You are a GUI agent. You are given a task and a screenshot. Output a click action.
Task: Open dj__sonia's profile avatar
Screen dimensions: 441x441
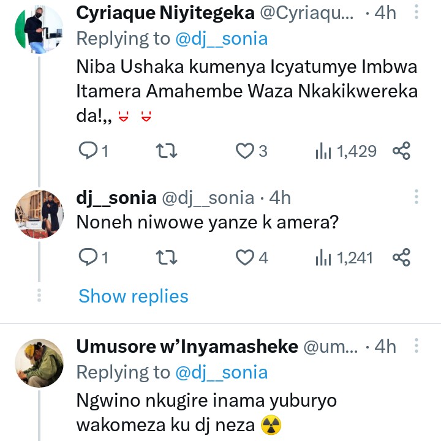[39, 214]
